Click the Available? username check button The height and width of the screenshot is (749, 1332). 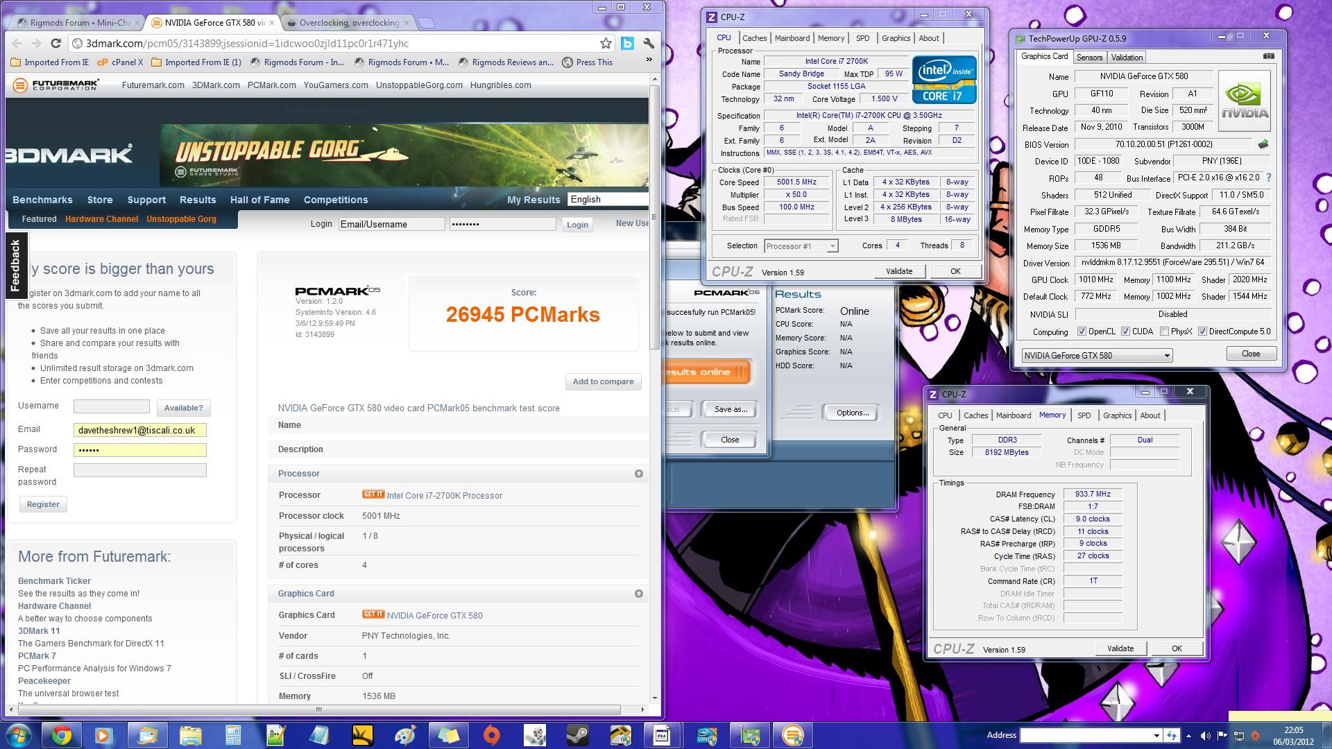pos(184,408)
